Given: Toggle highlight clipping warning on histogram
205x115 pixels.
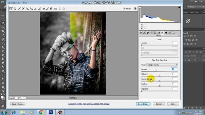Looking at the screenshot, I should pyautogui.click(x=179, y=7).
